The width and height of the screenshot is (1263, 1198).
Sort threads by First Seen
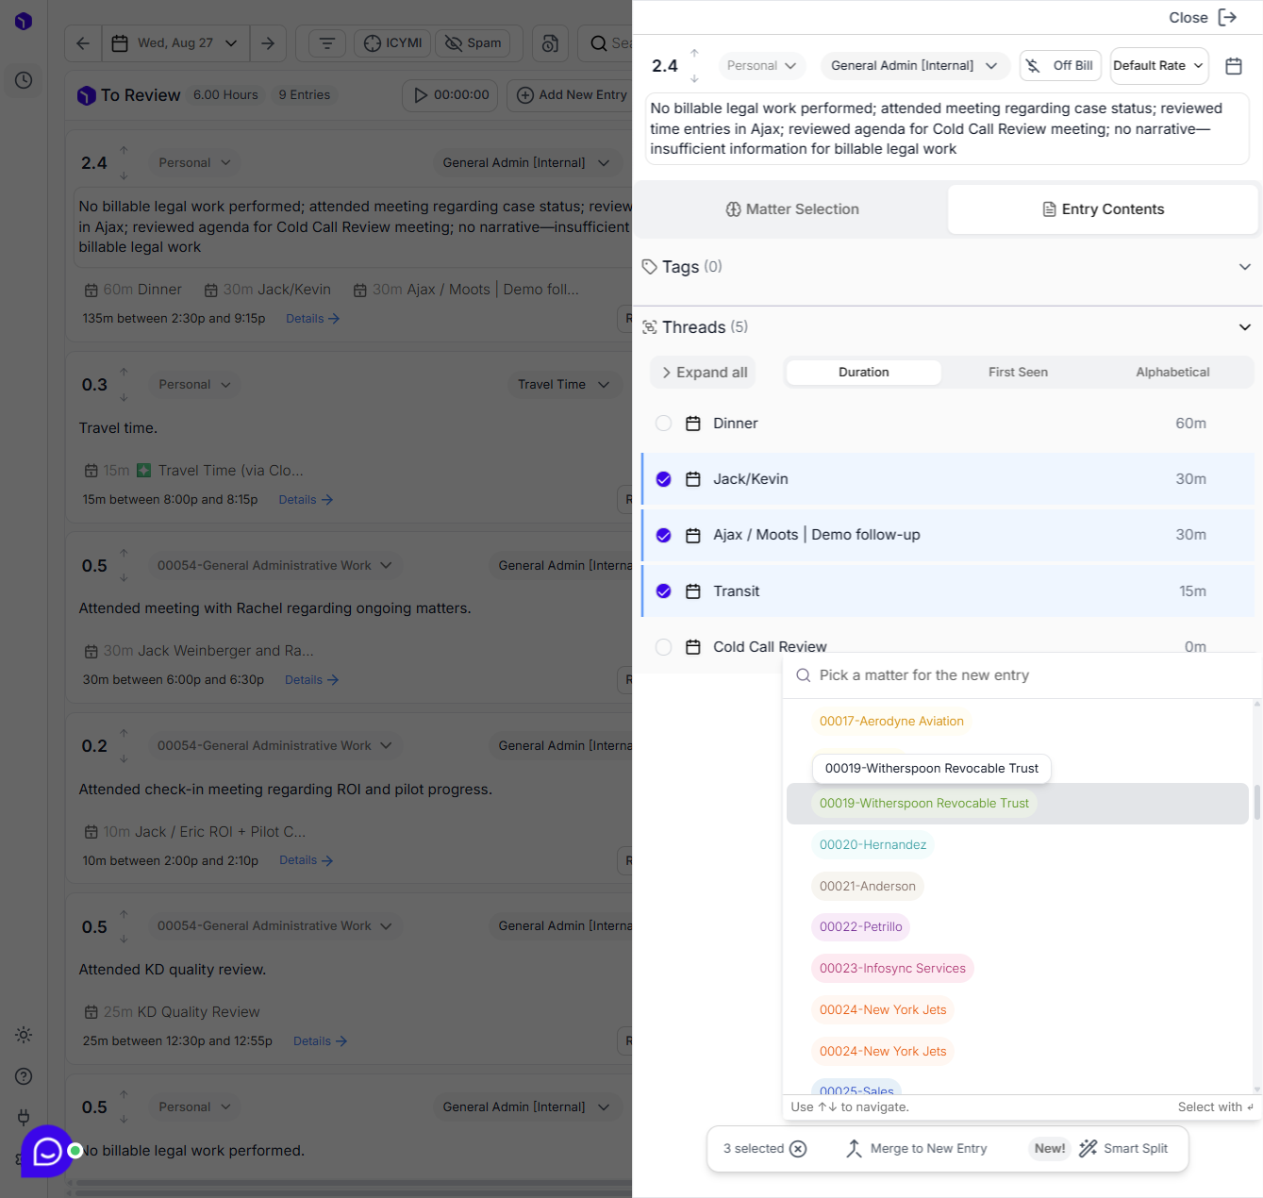pyautogui.click(x=1018, y=373)
